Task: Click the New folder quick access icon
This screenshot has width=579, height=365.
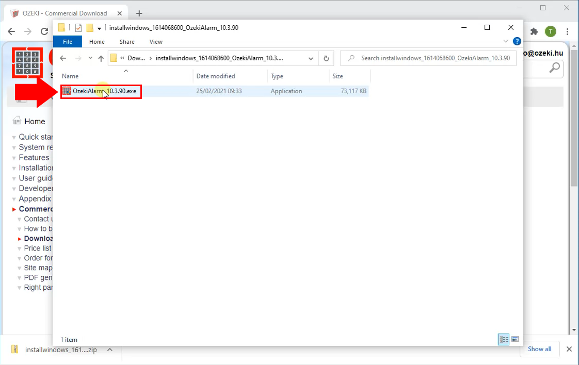Action: 90,28
